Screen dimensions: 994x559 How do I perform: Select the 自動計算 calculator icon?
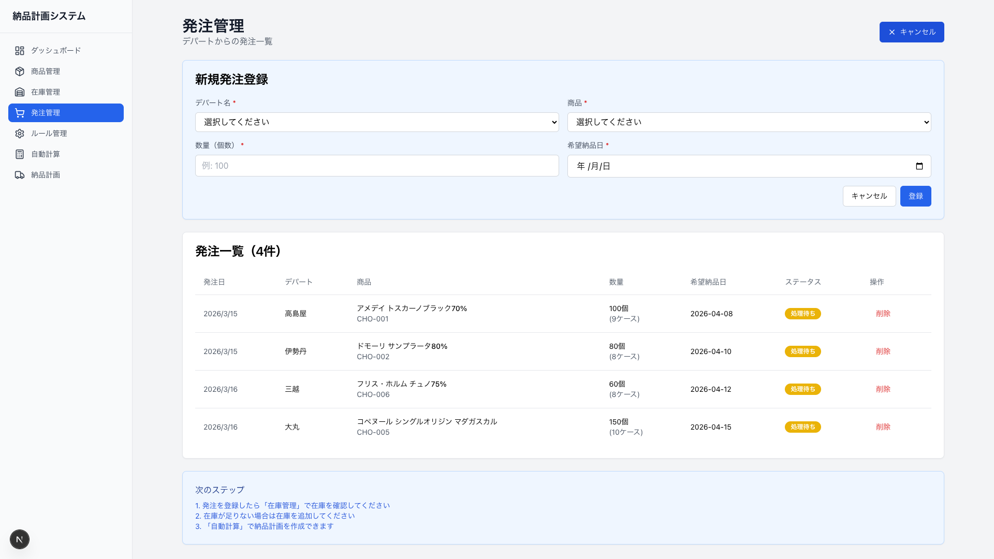pos(20,154)
